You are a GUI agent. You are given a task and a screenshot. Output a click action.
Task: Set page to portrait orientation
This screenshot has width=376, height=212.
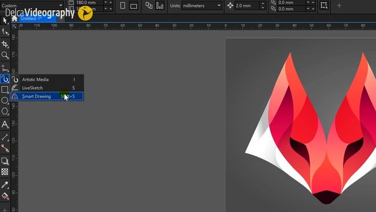pyautogui.click(x=123, y=5)
